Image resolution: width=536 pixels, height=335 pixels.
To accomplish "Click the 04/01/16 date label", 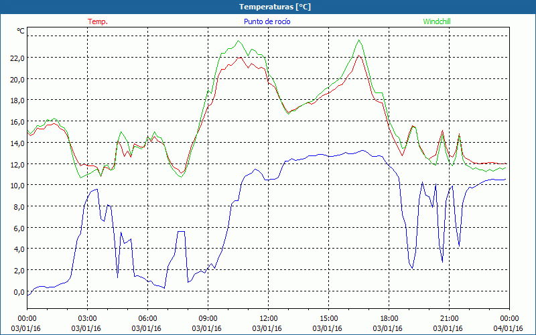I will click(508, 328).
